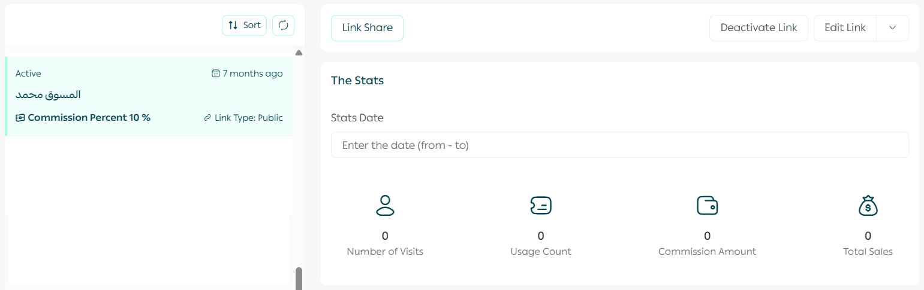Focus the Stats Date range field
This screenshot has height=290, width=924.
click(x=619, y=145)
